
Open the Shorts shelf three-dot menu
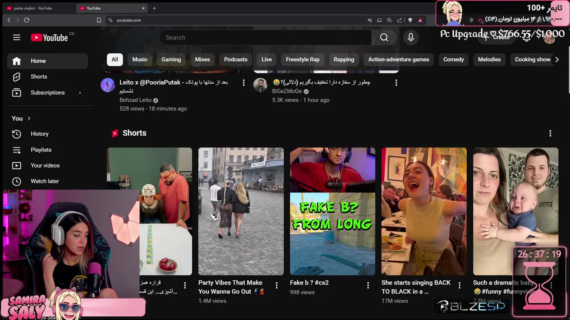[x=550, y=133]
